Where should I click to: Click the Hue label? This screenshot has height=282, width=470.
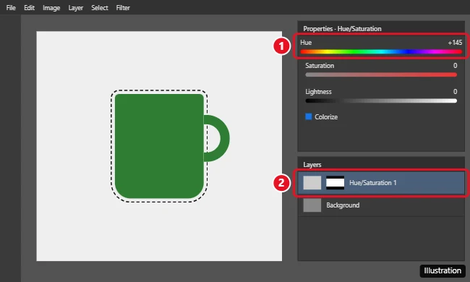click(x=306, y=43)
